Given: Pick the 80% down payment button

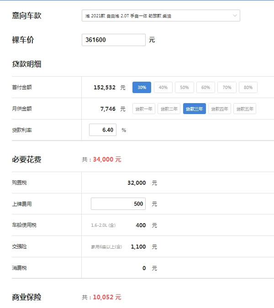Looking at the screenshot, I should click(x=248, y=88).
